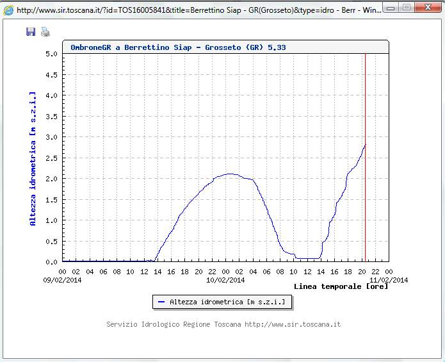Click the 09/02/2014 date label
Viewport: 445px width, 362px height.
[61, 279]
